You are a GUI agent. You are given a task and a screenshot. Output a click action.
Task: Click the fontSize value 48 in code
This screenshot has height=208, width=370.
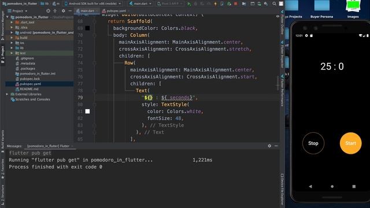[x=178, y=118]
